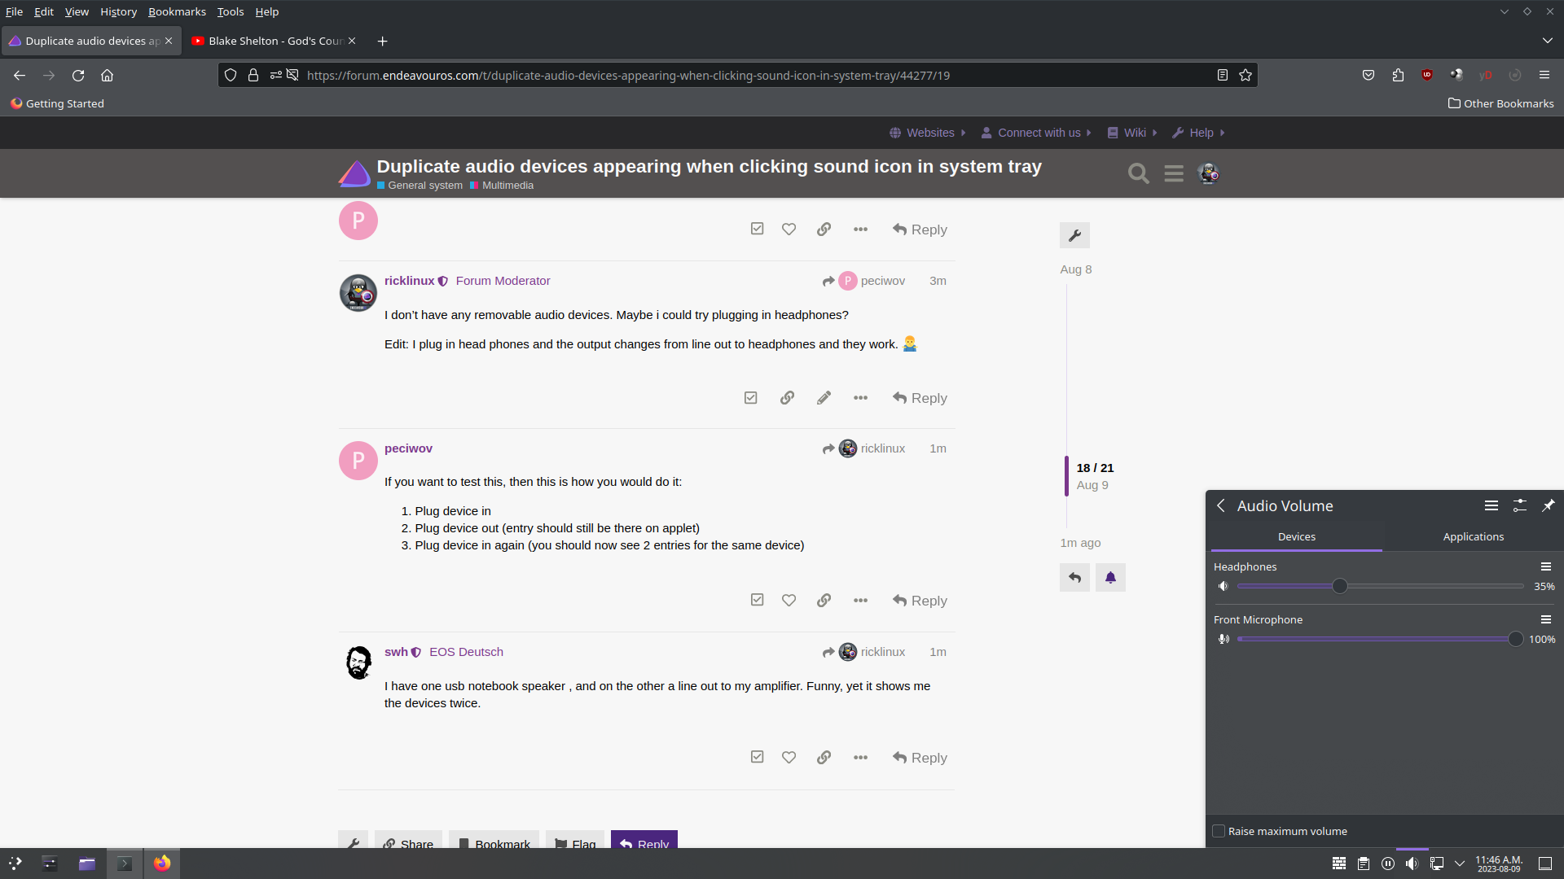Click the heart like icon on peciwov's post
Screen dimensions: 1564x879
[789, 600]
